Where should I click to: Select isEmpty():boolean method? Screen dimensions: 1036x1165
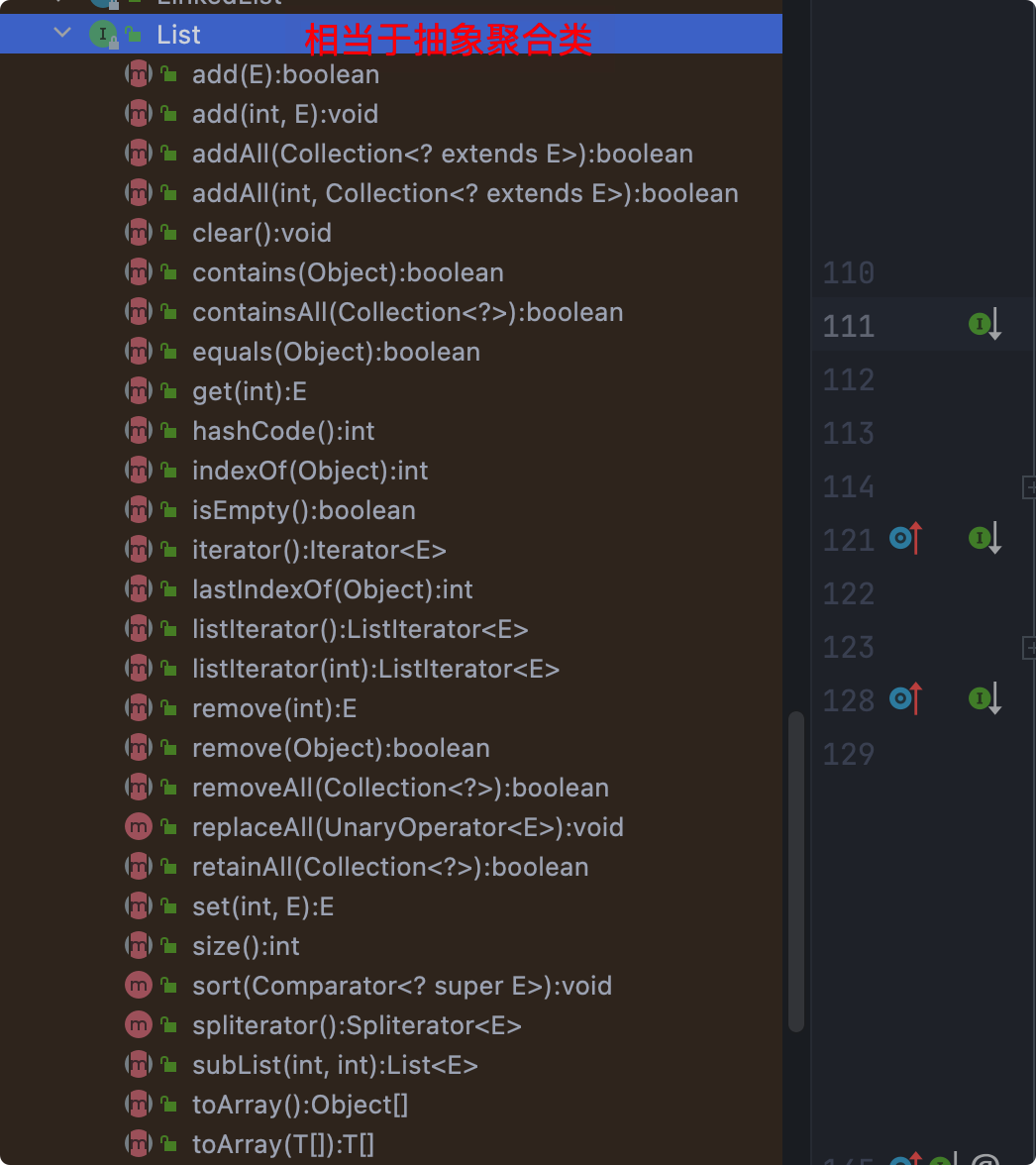pyautogui.click(x=304, y=510)
